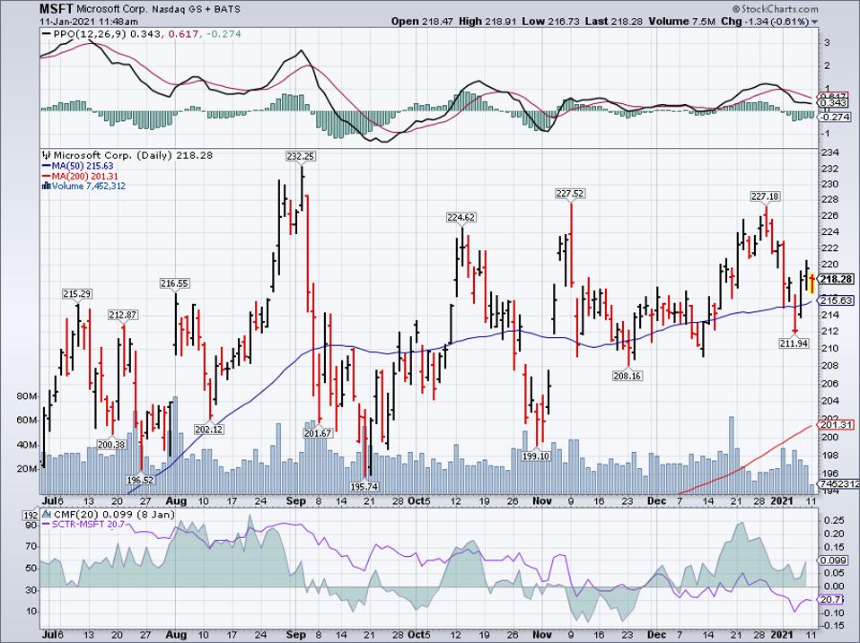Click the MSFT ticker symbol in the header
The height and width of the screenshot is (643, 860).
click(x=56, y=9)
